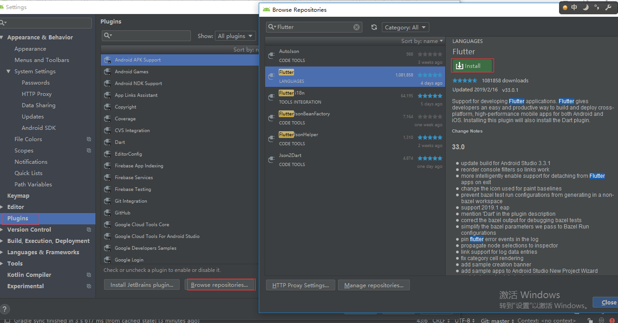This screenshot has width=618, height=323.
Task: Click the Flutter search field in Browse Repositories
Action: coord(314,27)
